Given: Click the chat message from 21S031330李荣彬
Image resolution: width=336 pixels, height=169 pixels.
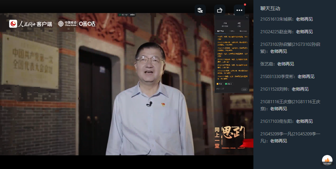Looking at the screenshot, I should click(287, 77).
